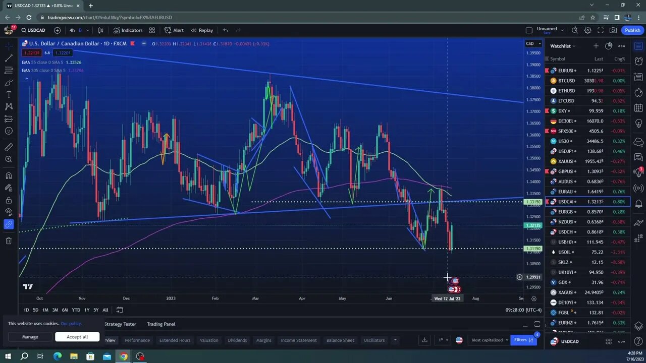This screenshot has width=646, height=363.
Task: Take a chart snapshot with camera icon
Action: 613,30
